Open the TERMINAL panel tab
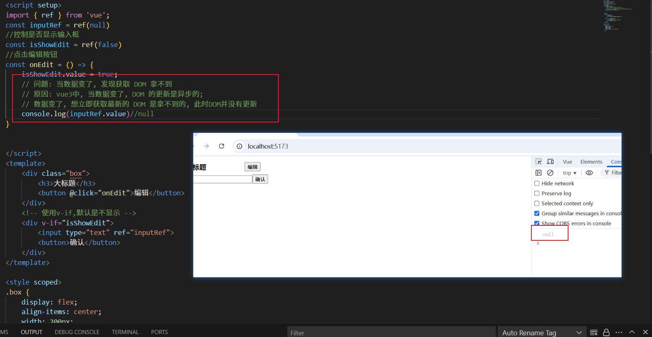 pyautogui.click(x=125, y=332)
